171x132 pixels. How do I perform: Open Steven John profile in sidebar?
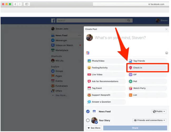[x=60, y=29]
